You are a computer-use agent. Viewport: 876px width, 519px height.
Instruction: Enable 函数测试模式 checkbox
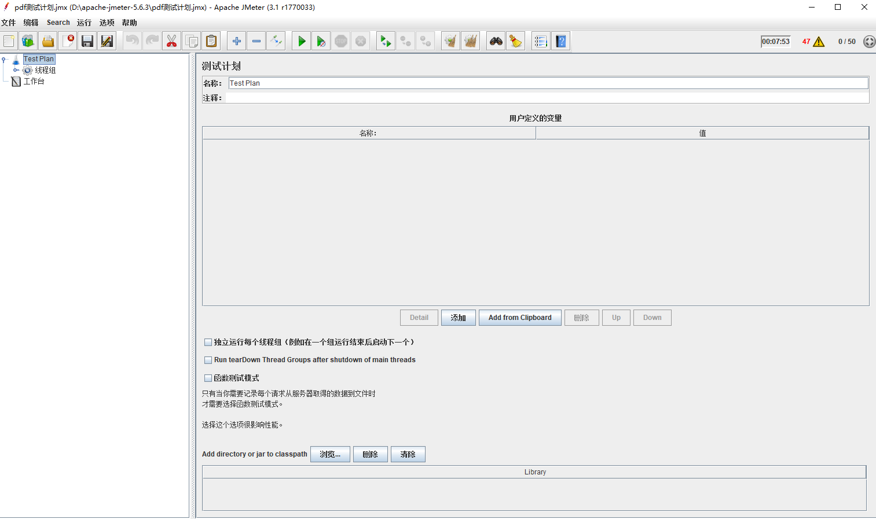[x=208, y=378]
